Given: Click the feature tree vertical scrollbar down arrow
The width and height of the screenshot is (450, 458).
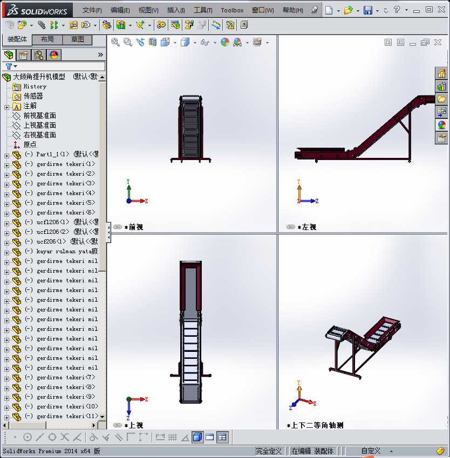Looking at the screenshot, I should coord(102,416).
